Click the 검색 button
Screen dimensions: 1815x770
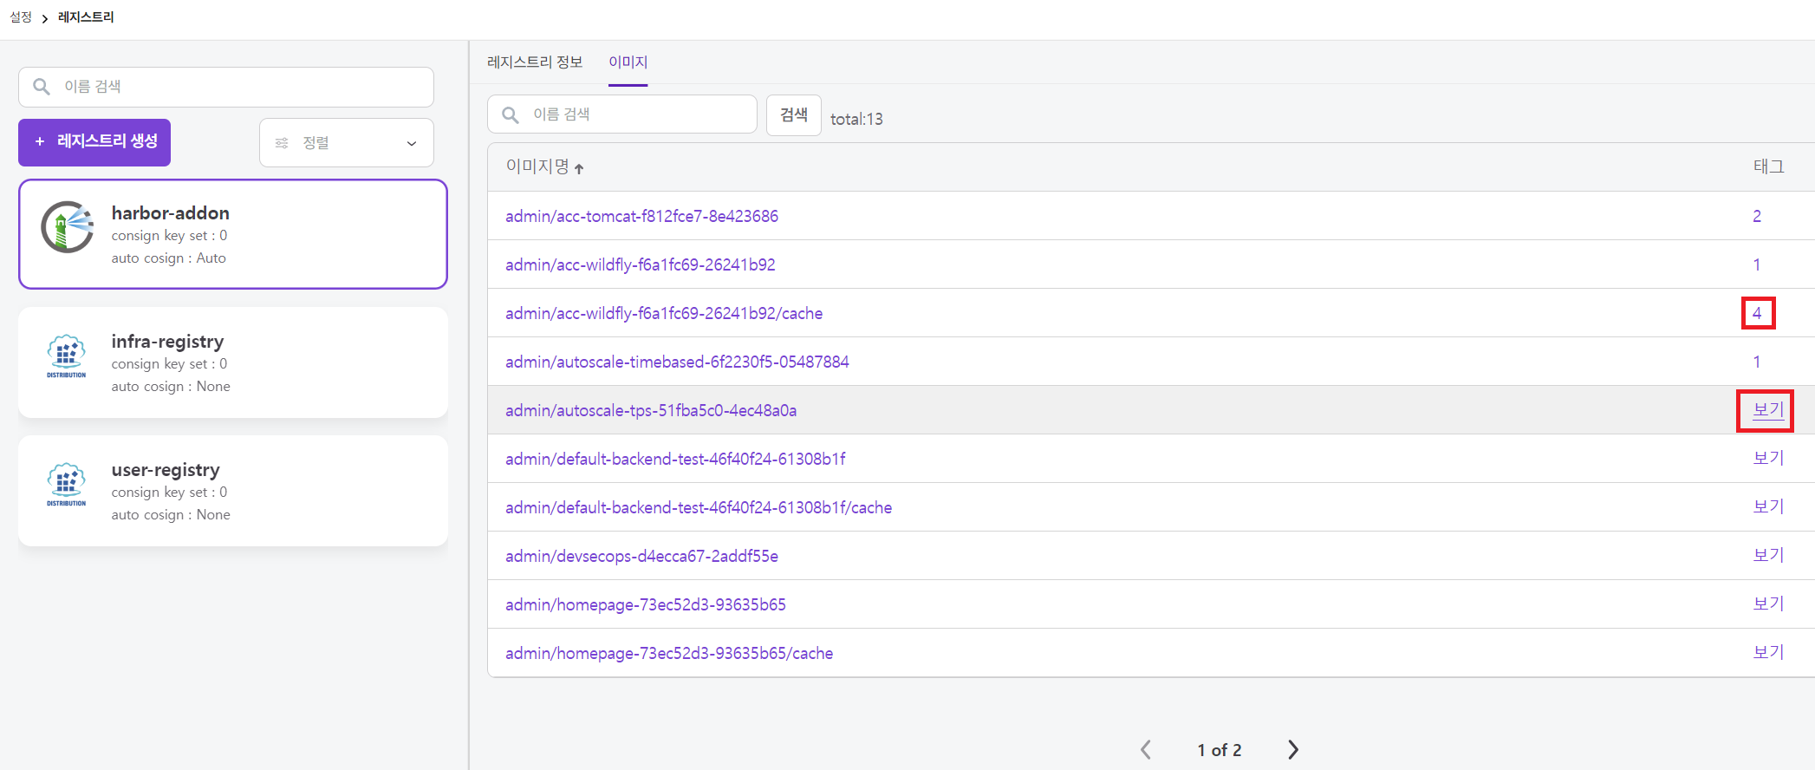[794, 114]
